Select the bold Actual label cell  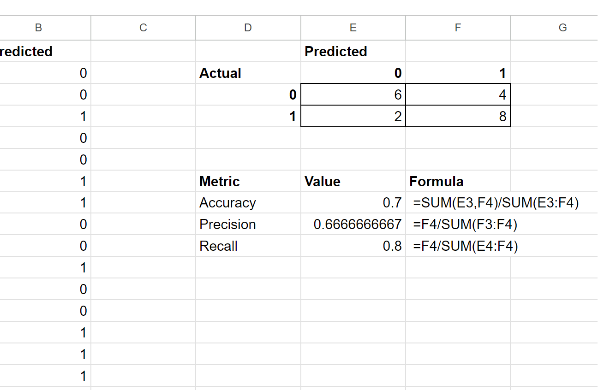(x=248, y=73)
